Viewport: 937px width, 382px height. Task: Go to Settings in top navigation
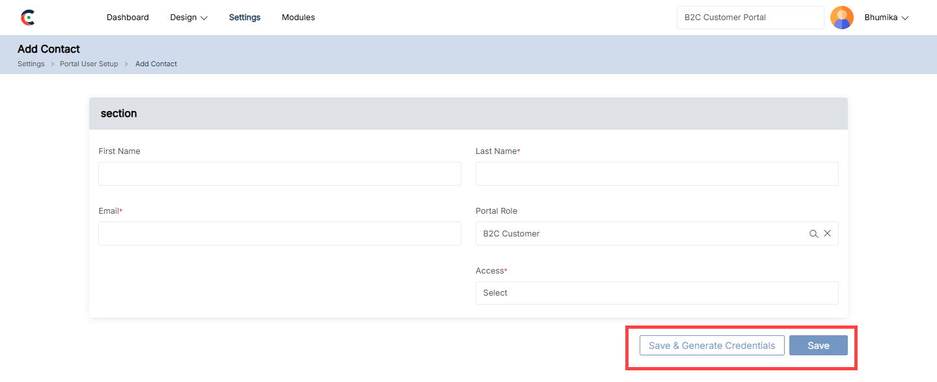point(245,18)
